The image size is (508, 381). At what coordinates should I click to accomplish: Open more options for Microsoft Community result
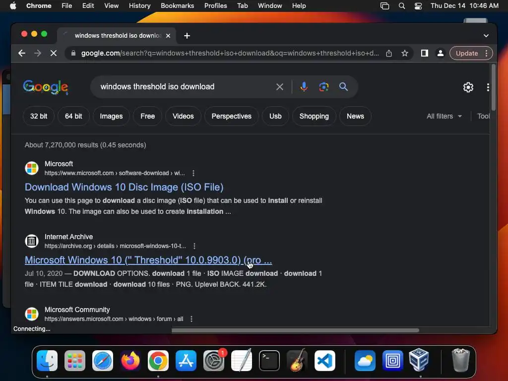pos(191,319)
